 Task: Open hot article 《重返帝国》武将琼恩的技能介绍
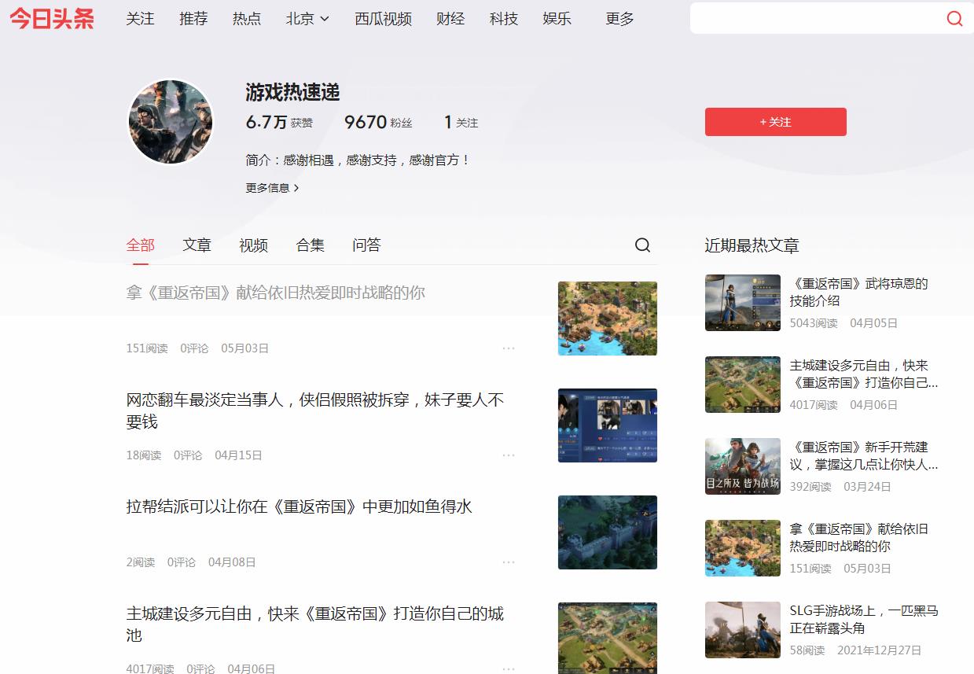click(x=859, y=292)
